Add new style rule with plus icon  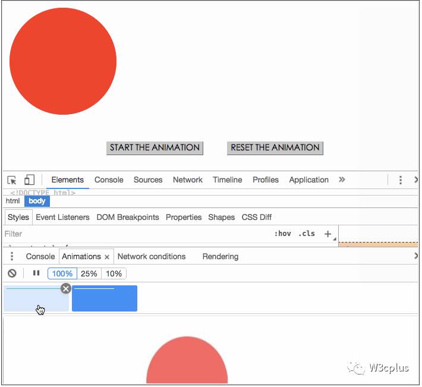click(x=328, y=234)
